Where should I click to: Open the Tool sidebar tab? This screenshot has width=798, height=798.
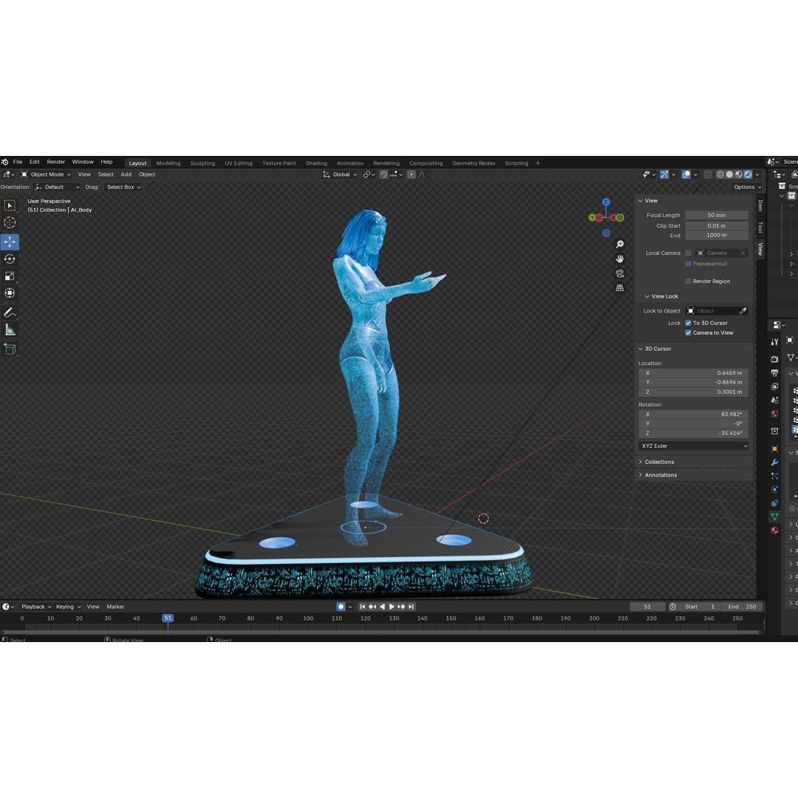pos(760,227)
